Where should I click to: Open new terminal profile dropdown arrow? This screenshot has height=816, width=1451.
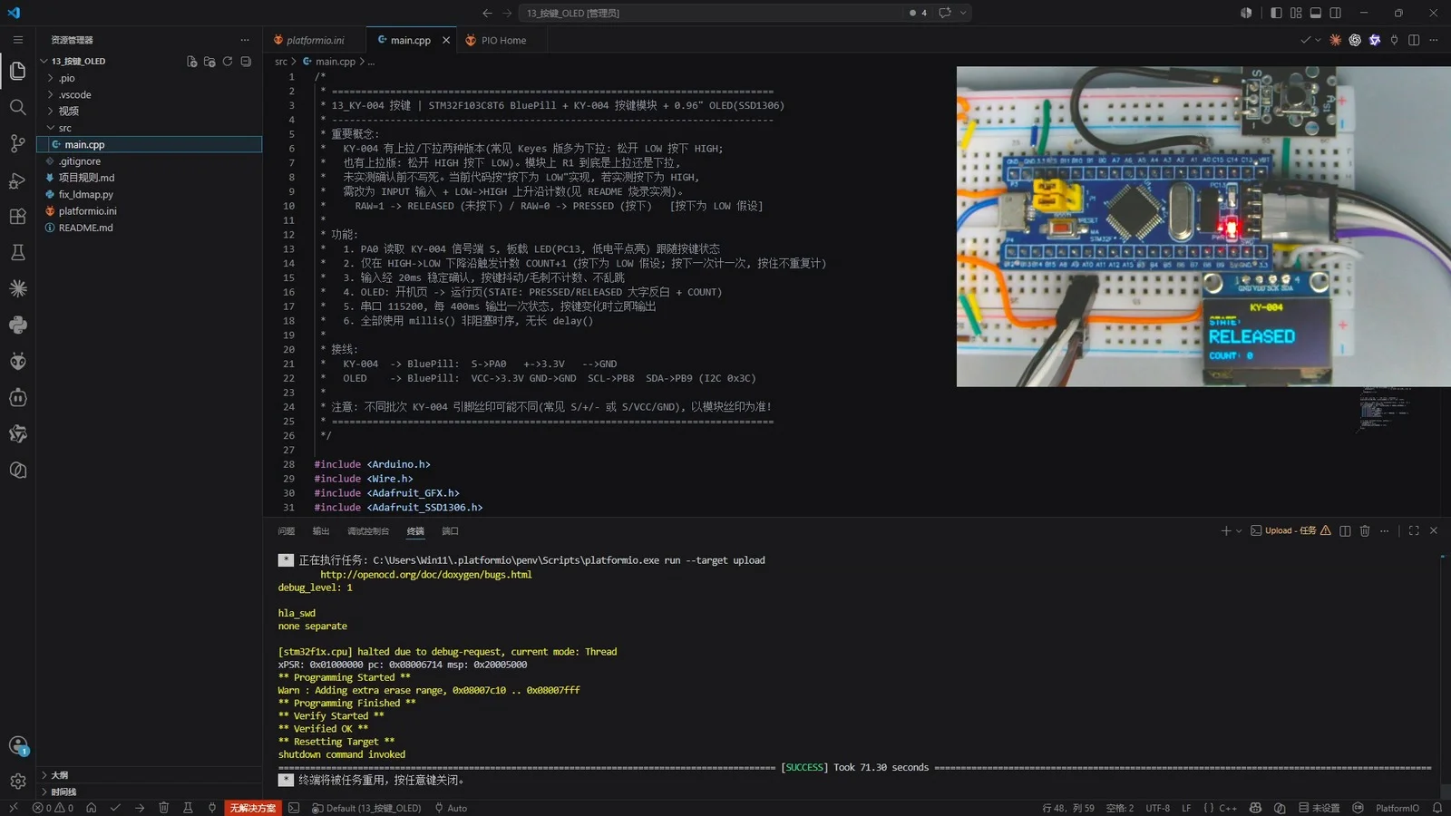click(x=1239, y=531)
